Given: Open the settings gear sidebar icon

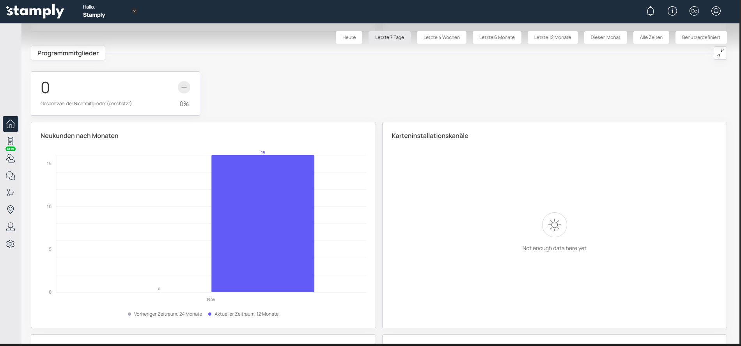Looking at the screenshot, I should click(x=11, y=244).
